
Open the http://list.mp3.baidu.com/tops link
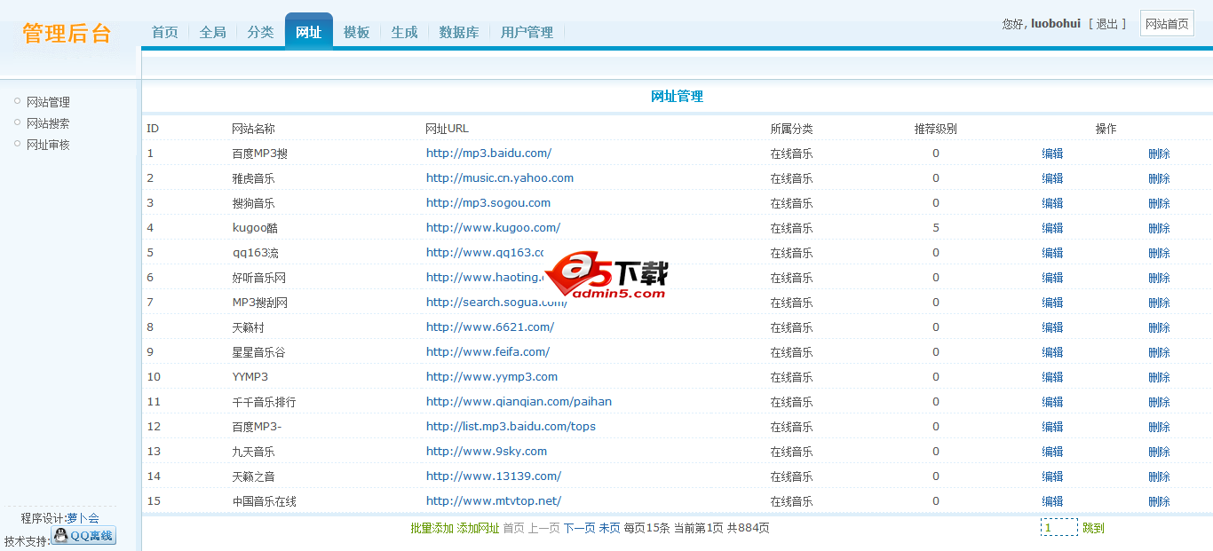click(511, 427)
